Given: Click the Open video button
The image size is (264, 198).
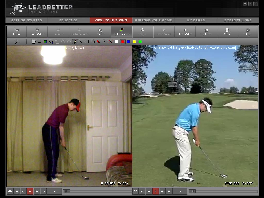Looking at the screenshot, I should tap(16, 32).
